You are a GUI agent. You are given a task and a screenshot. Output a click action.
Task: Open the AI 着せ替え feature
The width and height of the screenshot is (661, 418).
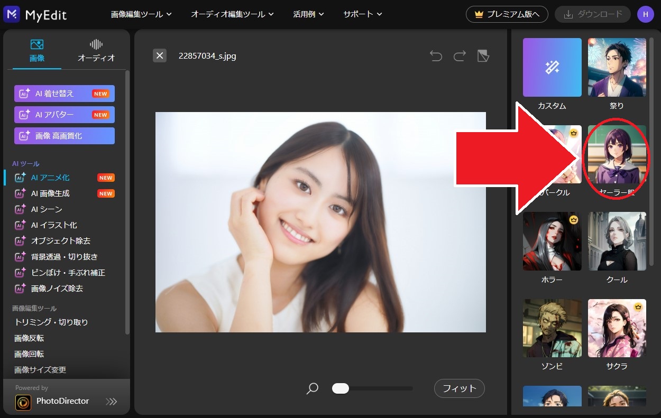point(64,94)
